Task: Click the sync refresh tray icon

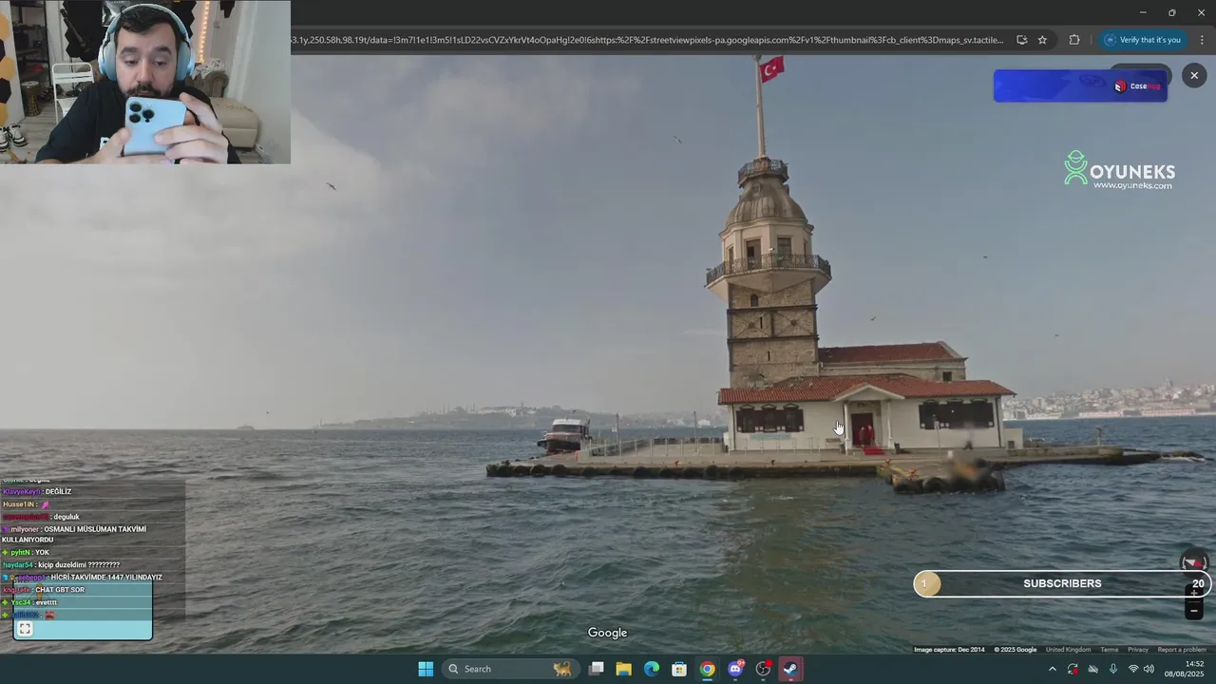Action: click(x=1073, y=669)
